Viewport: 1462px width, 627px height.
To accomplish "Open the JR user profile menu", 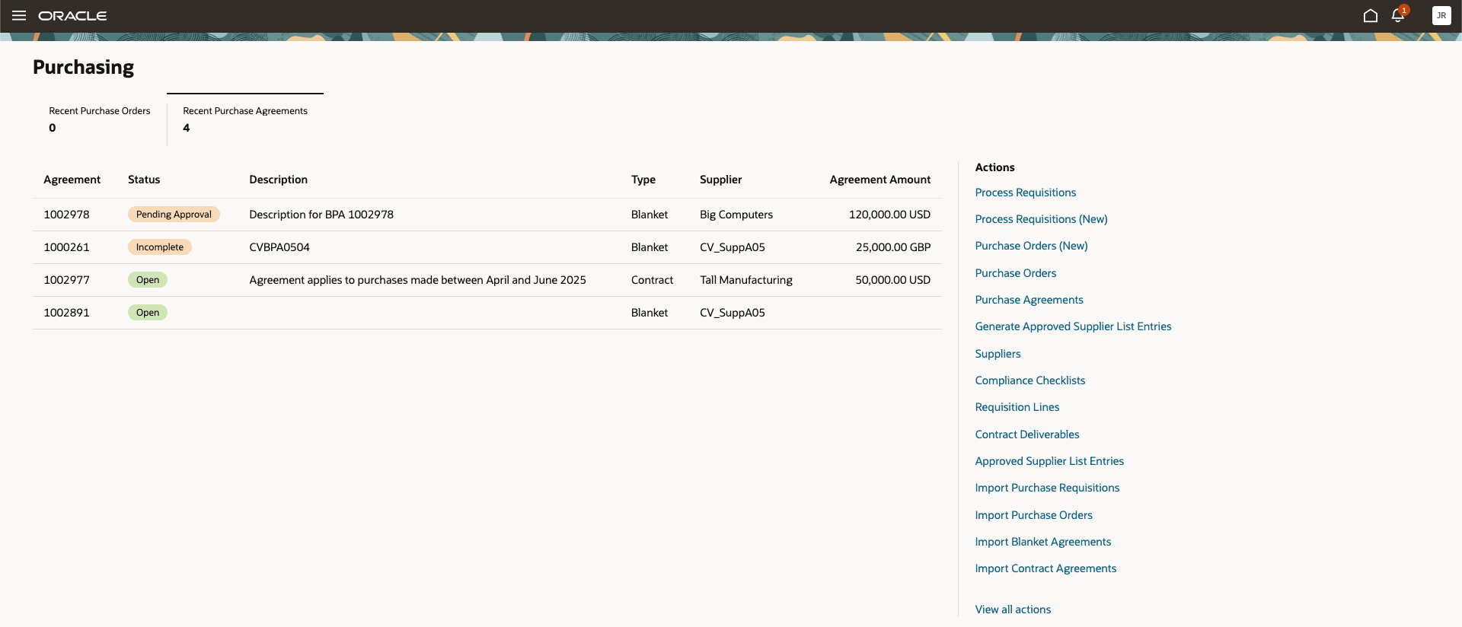I will coord(1441,16).
